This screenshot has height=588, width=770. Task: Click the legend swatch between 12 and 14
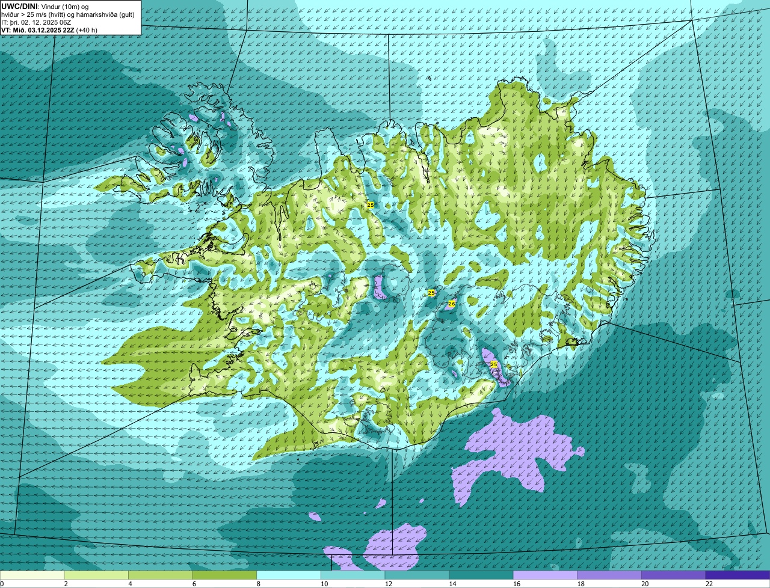tap(417, 575)
